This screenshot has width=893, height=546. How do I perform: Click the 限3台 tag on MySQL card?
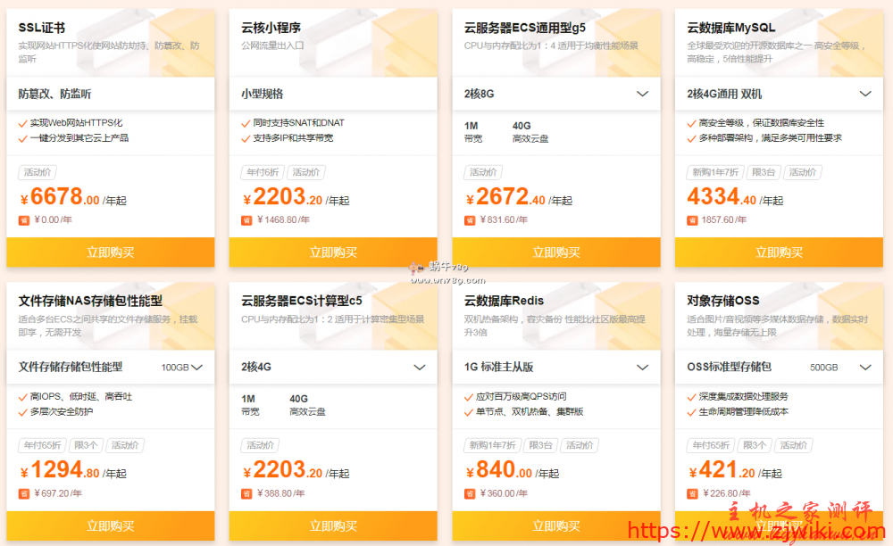click(x=764, y=172)
